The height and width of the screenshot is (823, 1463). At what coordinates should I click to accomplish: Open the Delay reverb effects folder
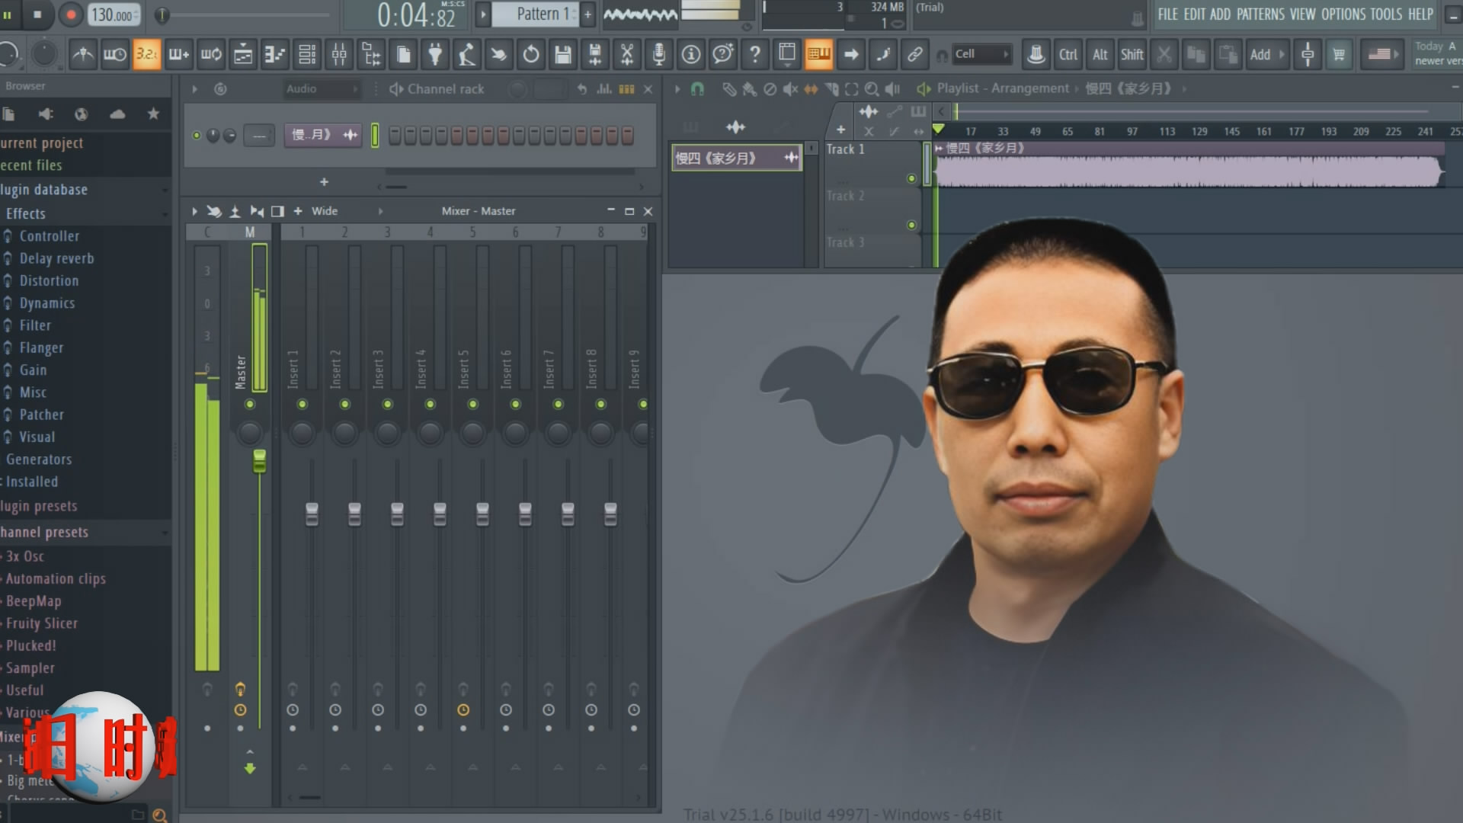(56, 258)
